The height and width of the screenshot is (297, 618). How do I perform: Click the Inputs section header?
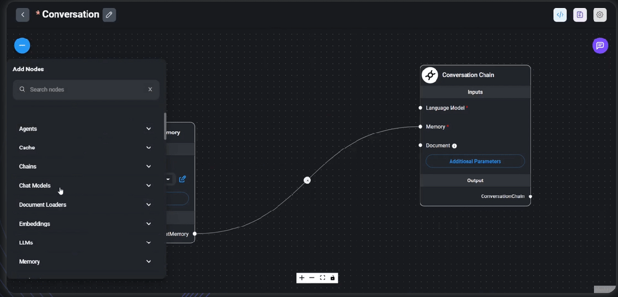tap(475, 92)
